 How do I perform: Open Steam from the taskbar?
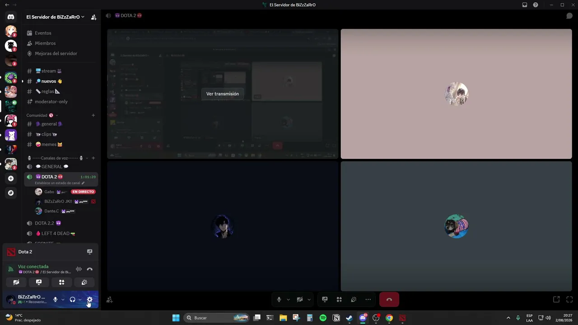pos(349,318)
